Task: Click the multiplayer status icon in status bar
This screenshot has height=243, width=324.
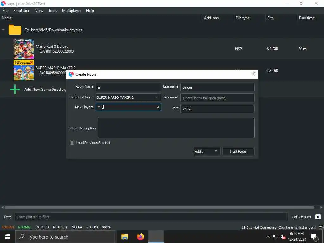Action: point(321,227)
